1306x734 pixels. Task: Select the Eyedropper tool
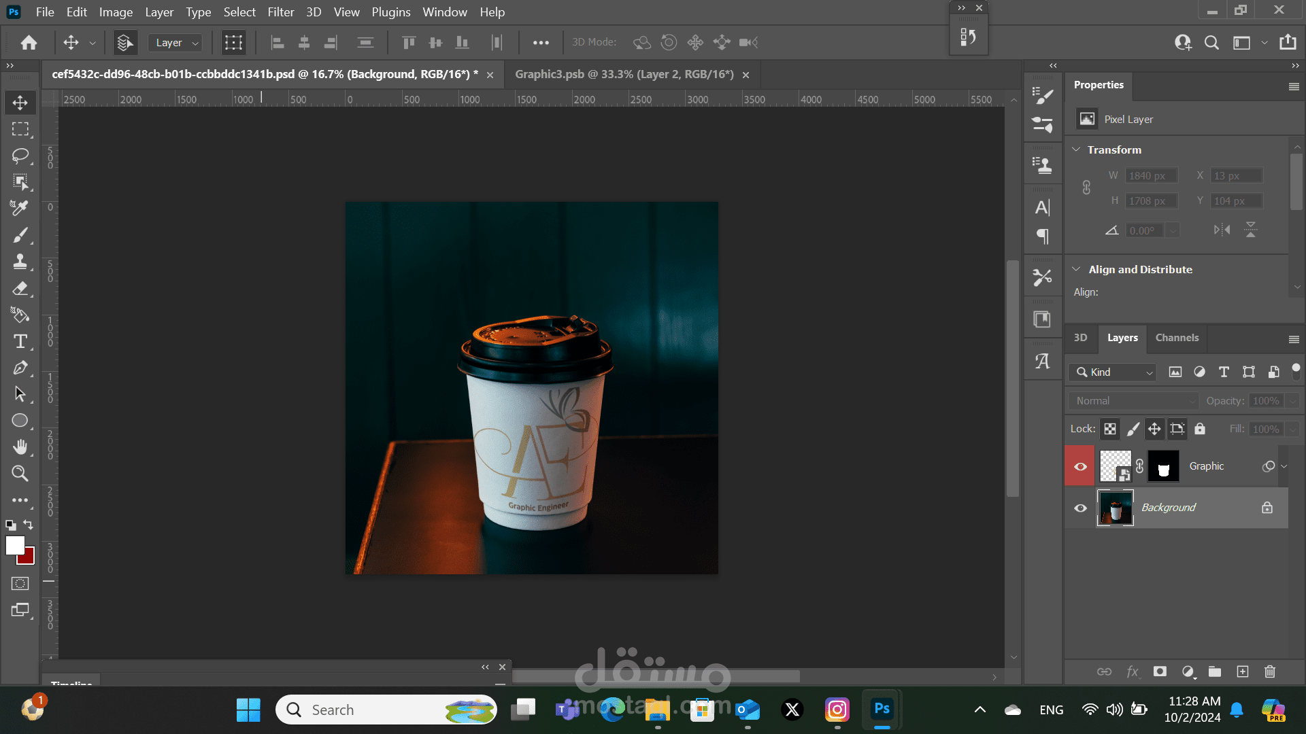click(x=20, y=208)
